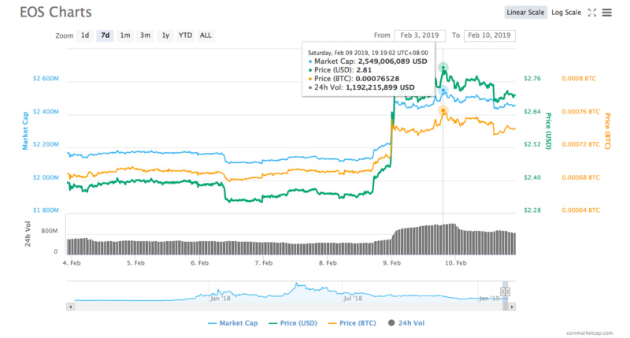Edit the To date field
This screenshot has height=338, width=630.
[x=489, y=35]
